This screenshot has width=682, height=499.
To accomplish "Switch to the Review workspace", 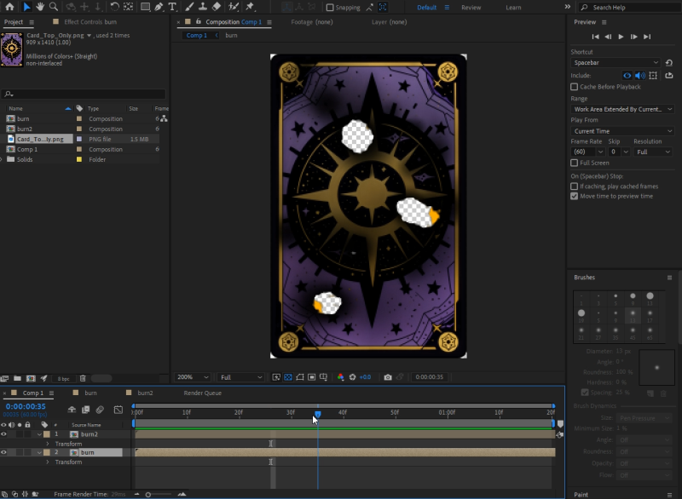I will click(x=471, y=8).
